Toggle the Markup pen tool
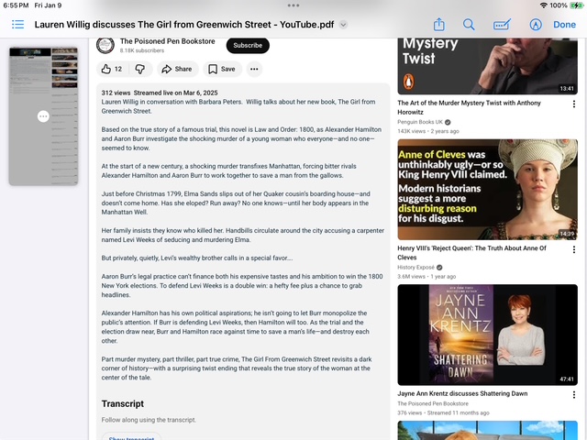587x440 pixels. pos(533,25)
